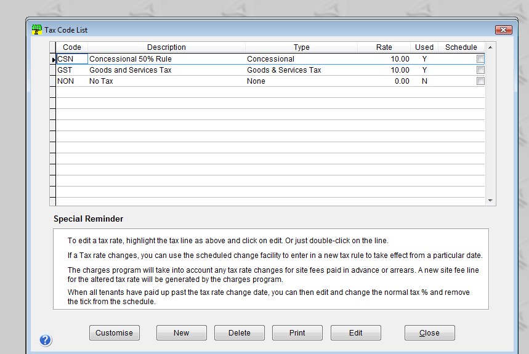Print the tax code list

click(x=297, y=332)
